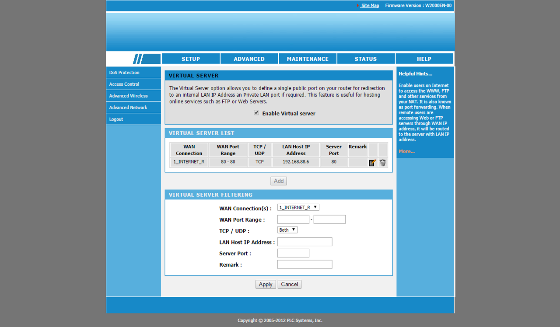
Task: Delete the 1_INTERNET_R entry with trash icon
Action: pyautogui.click(x=383, y=163)
